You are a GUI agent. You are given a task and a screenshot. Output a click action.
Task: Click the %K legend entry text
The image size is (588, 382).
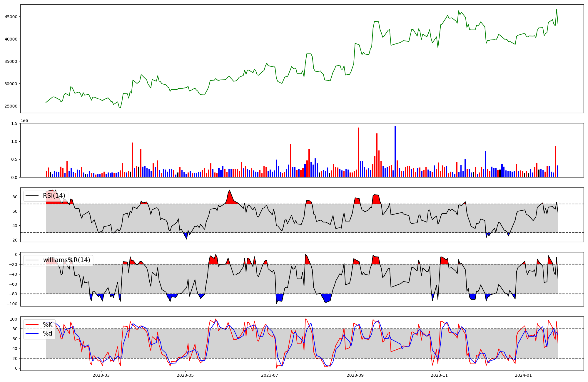(x=48, y=325)
